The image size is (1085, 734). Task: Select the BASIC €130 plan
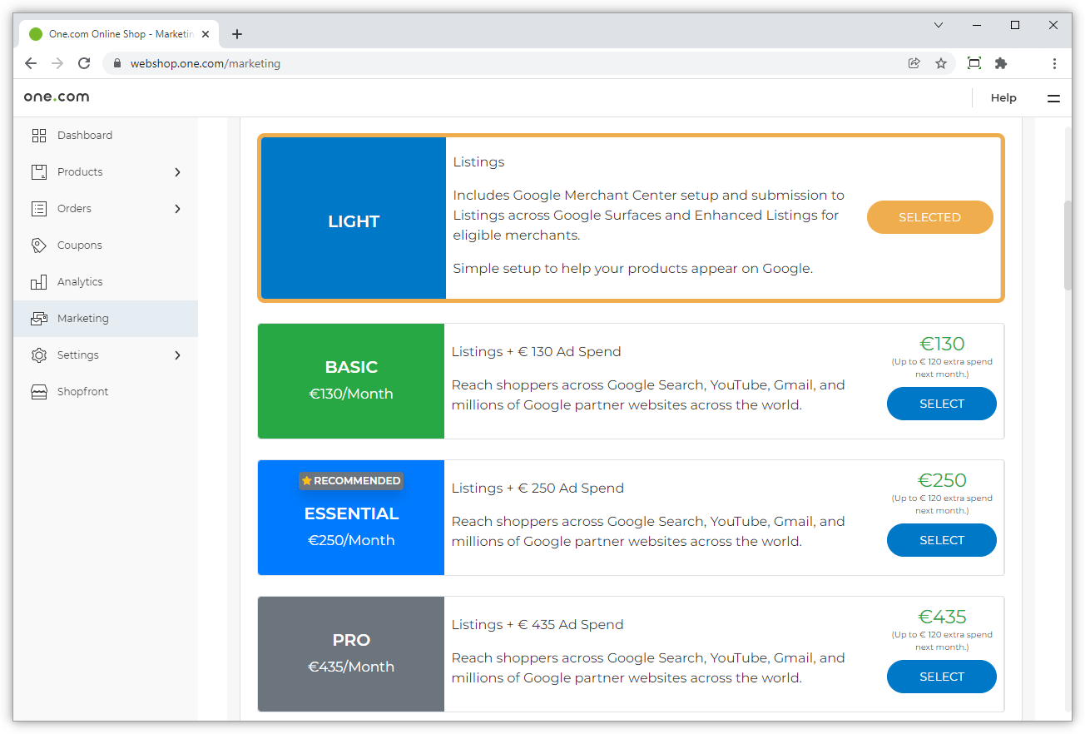(x=941, y=404)
